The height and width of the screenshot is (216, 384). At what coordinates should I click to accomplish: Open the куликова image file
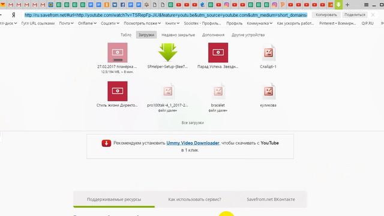coord(268,91)
